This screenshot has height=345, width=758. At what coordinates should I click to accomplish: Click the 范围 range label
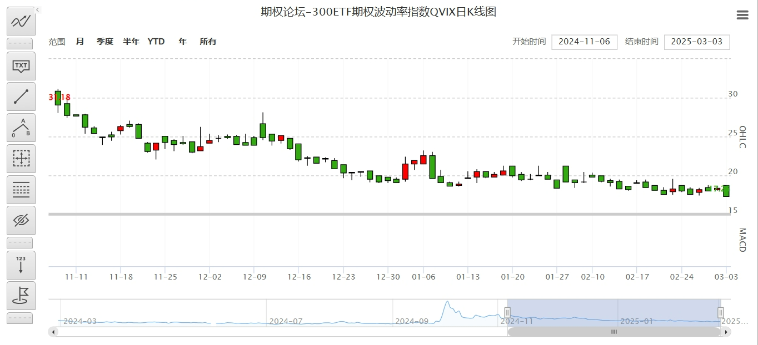(57, 42)
